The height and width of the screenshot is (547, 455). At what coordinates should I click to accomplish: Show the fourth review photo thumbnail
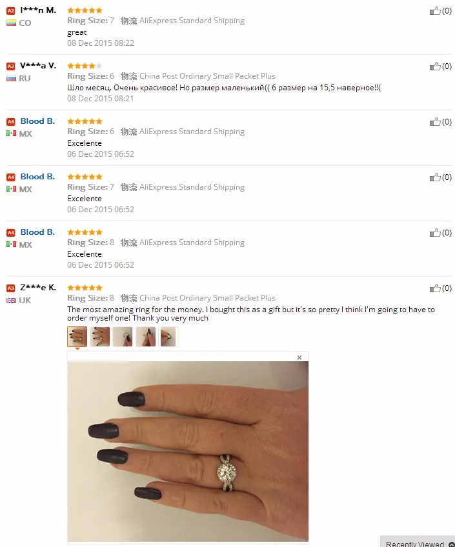[x=145, y=337]
